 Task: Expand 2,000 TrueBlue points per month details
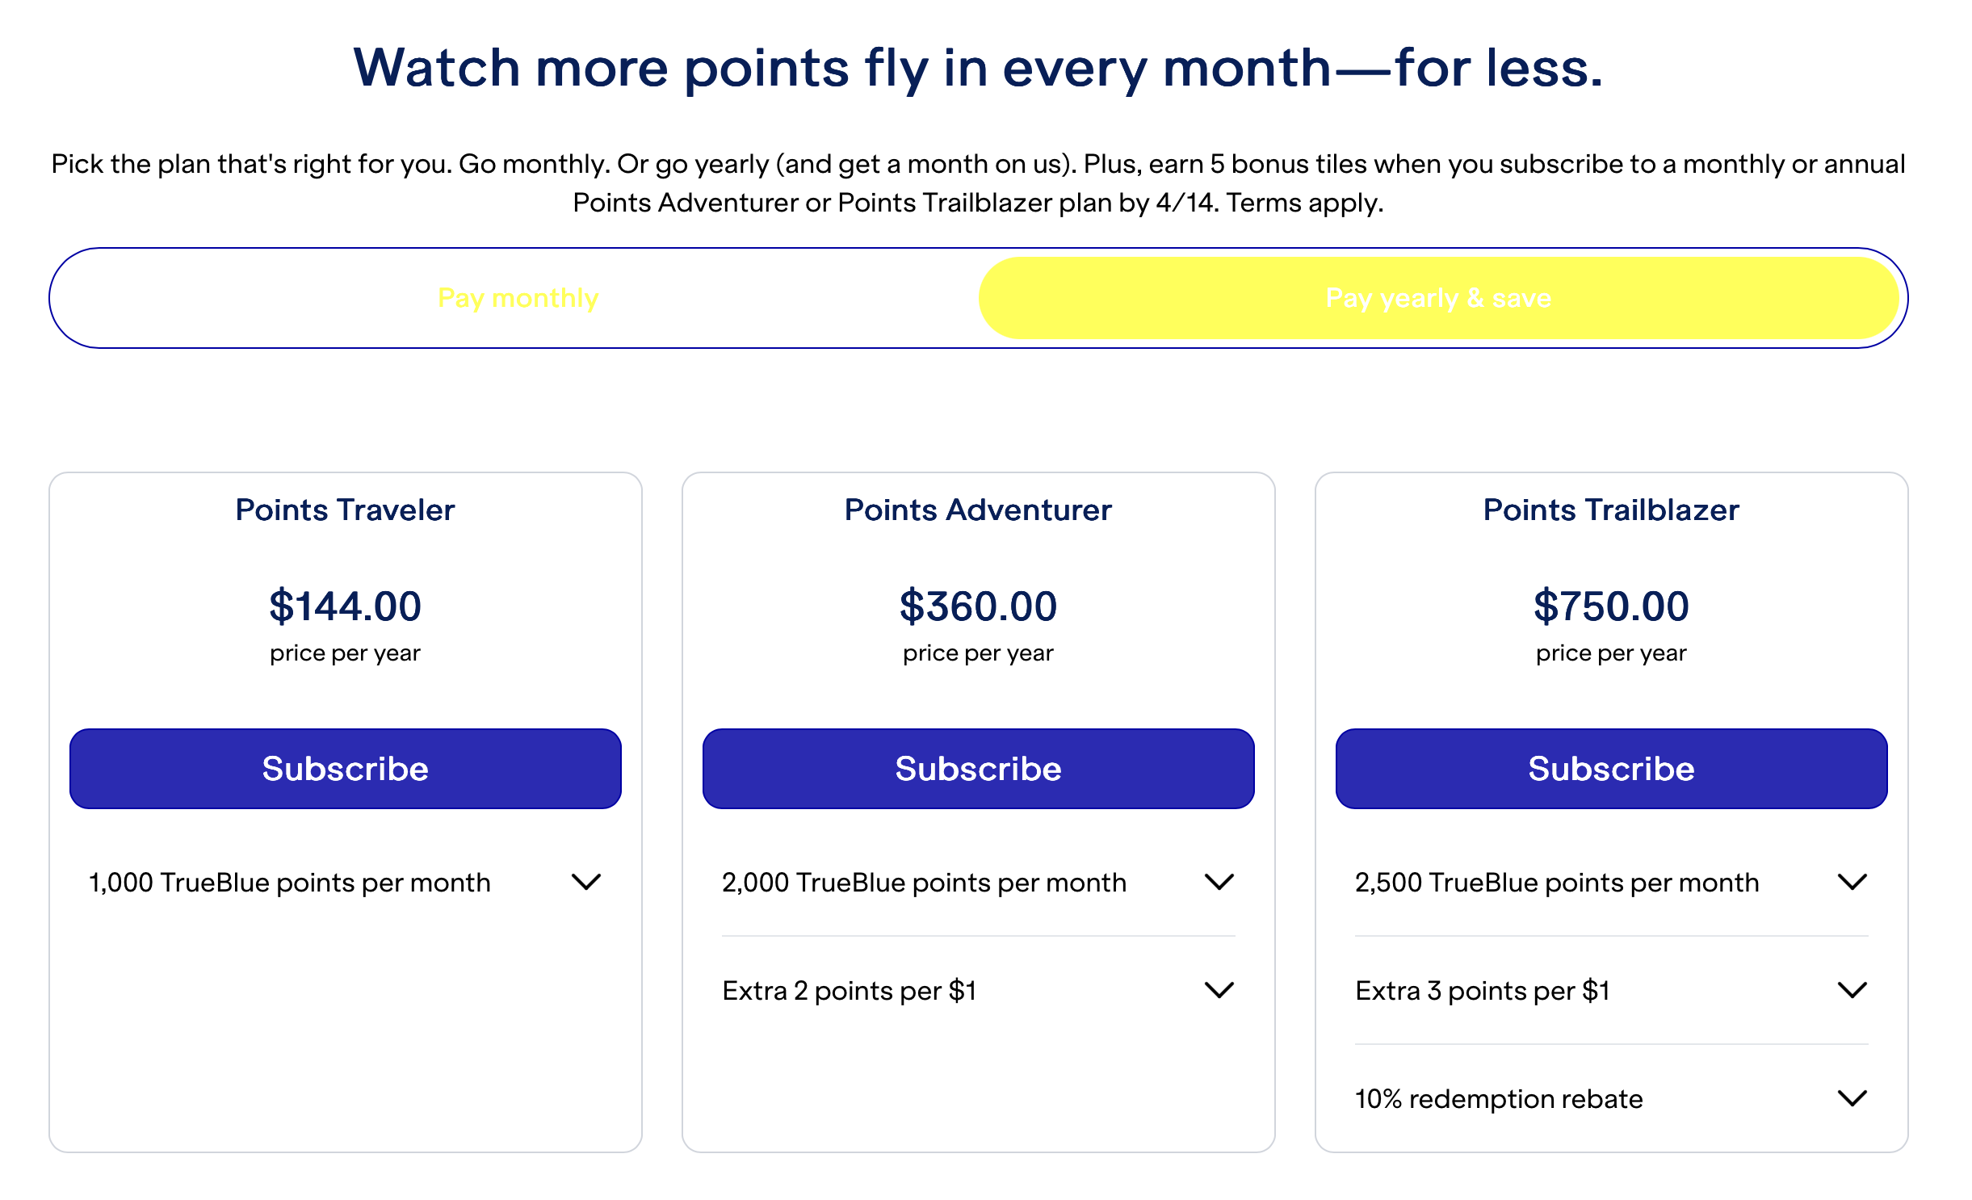pyautogui.click(x=1219, y=882)
